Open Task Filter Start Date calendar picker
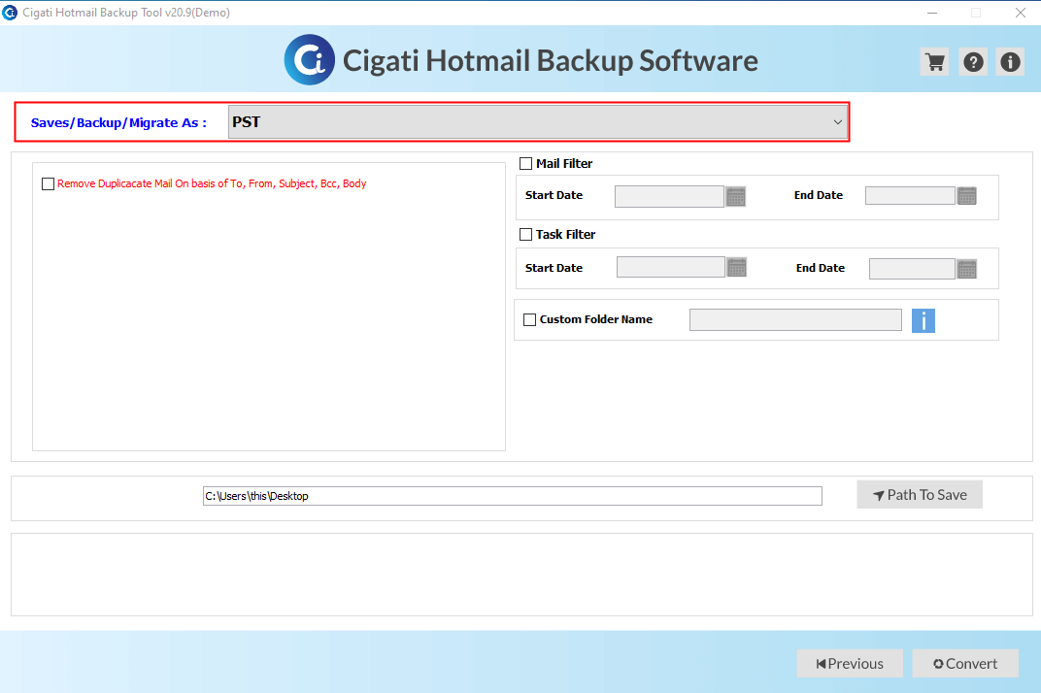 pyautogui.click(x=737, y=268)
